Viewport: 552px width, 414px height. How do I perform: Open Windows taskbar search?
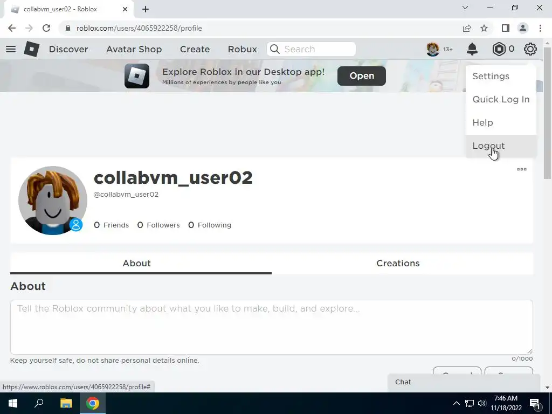[x=39, y=403]
